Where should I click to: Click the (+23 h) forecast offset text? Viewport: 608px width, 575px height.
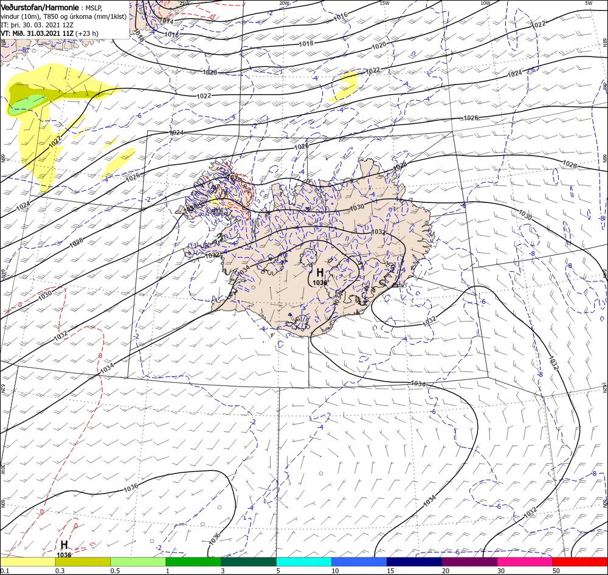pos(87,33)
